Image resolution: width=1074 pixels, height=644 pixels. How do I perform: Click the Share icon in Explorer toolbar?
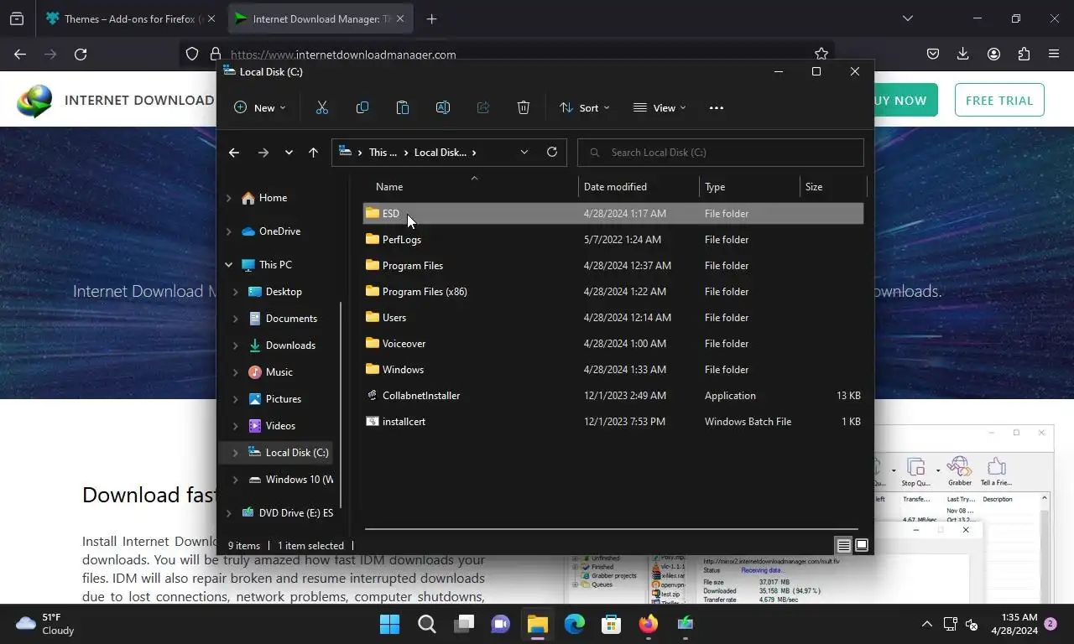(x=483, y=107)
